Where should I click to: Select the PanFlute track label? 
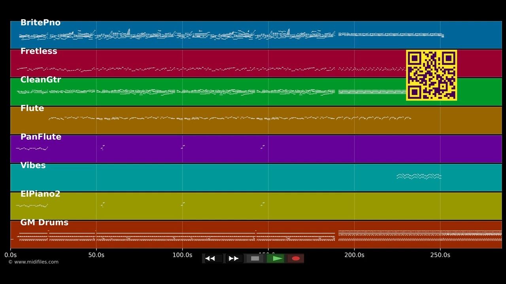pos(41,137)
